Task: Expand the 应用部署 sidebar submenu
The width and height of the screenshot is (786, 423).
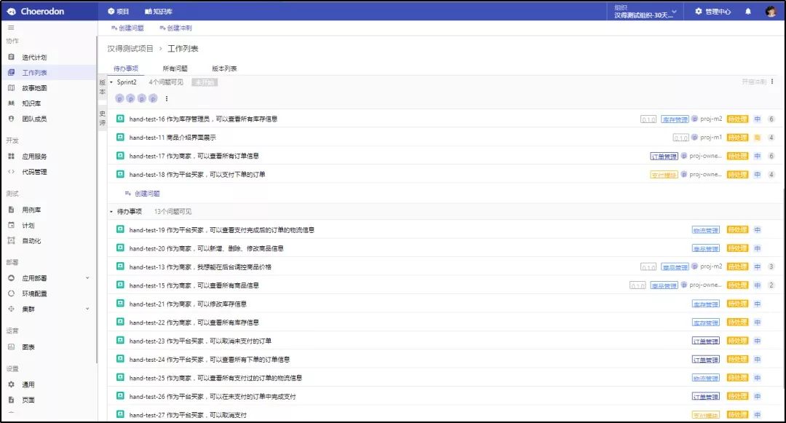Action: 87,278
